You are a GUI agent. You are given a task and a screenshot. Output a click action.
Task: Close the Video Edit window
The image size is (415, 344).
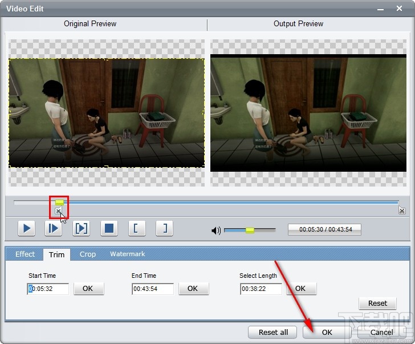click(399, 9)
